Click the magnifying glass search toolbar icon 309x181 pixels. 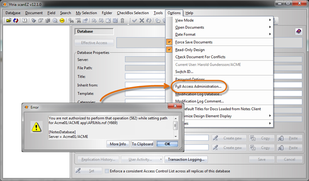pyautogui.click(x=55, y=21)
